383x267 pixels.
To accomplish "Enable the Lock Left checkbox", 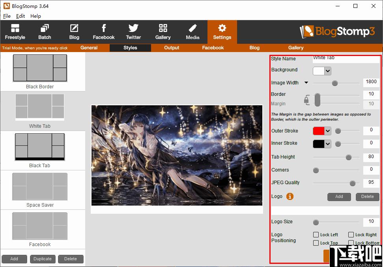I will (x=316, y=235).
